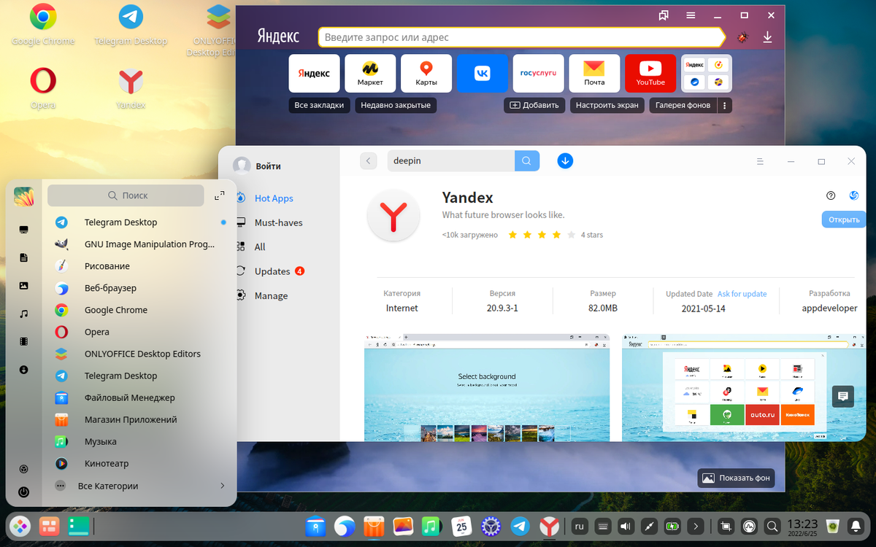The width and height of the screenshot is (876, 547).
Task: Select Must-haves in the app store sidebar
Action: (x=278, y=222)
